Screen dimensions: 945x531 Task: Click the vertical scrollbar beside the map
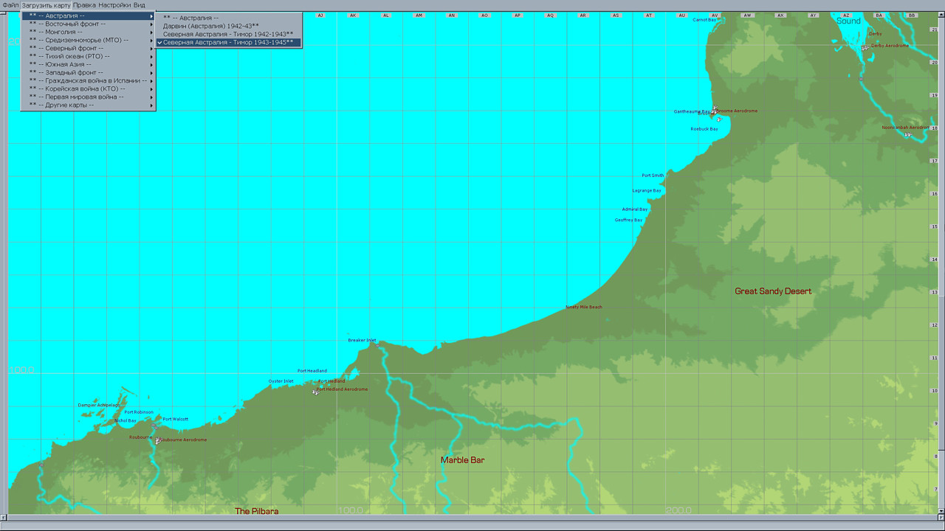[x=941, y=263]
